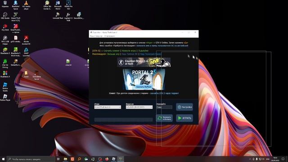Viewport: 288px width, 162px height.
Task: Click the Новости игры link
Action: [x=129, y=51]
